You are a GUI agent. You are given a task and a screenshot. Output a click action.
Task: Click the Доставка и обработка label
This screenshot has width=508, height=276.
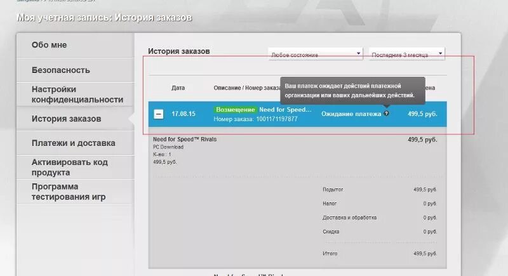[350, 218]
